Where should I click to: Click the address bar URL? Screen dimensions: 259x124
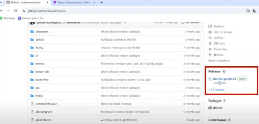47,11
